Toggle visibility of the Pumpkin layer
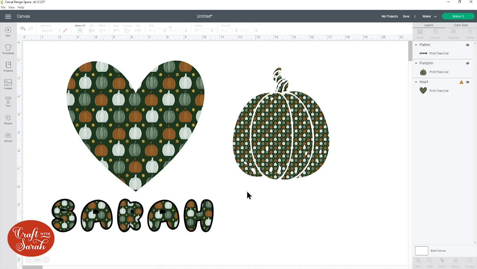The image size is (477, 269). tap(467, 63)
